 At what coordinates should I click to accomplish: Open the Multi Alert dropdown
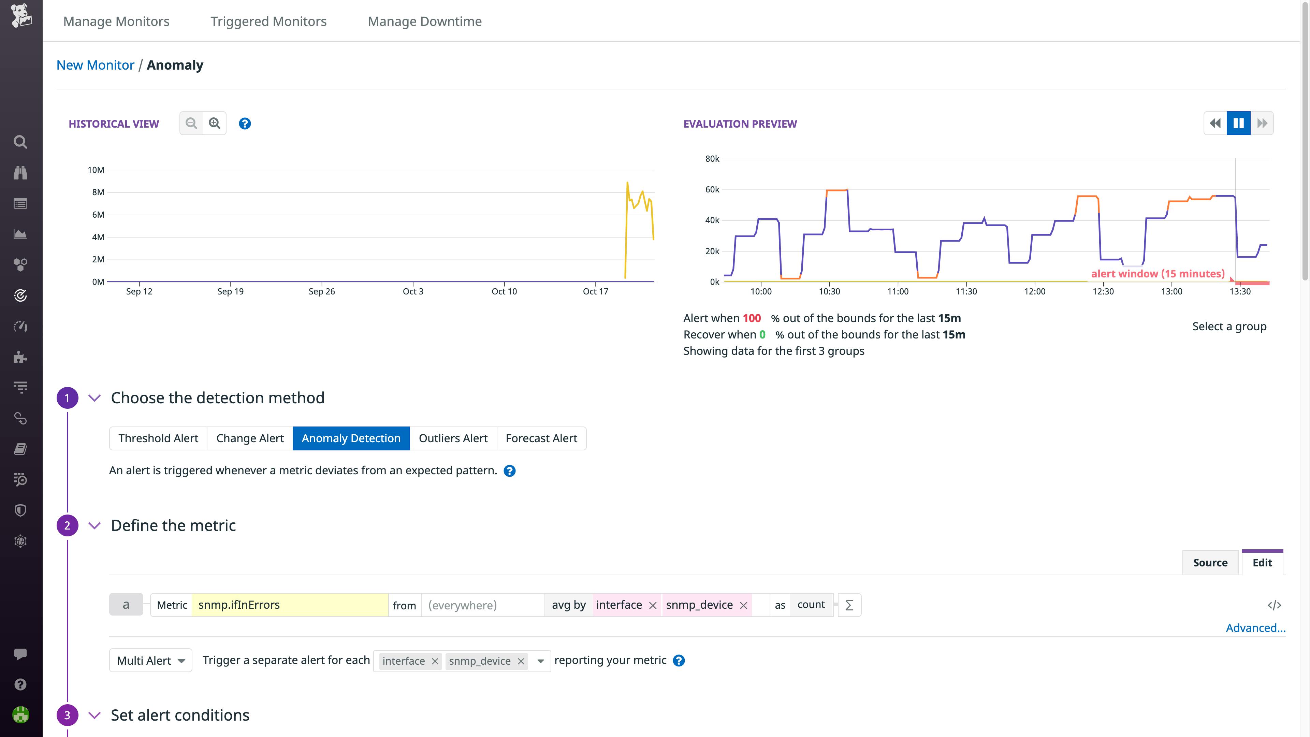pyautogui.click(x=150, y=661)
